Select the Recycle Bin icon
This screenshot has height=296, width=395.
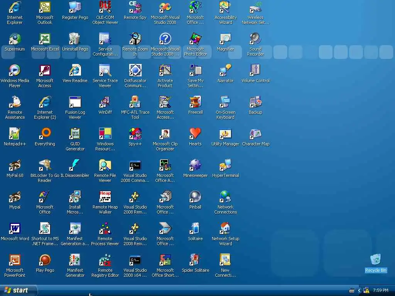click(x=376, y=260)
